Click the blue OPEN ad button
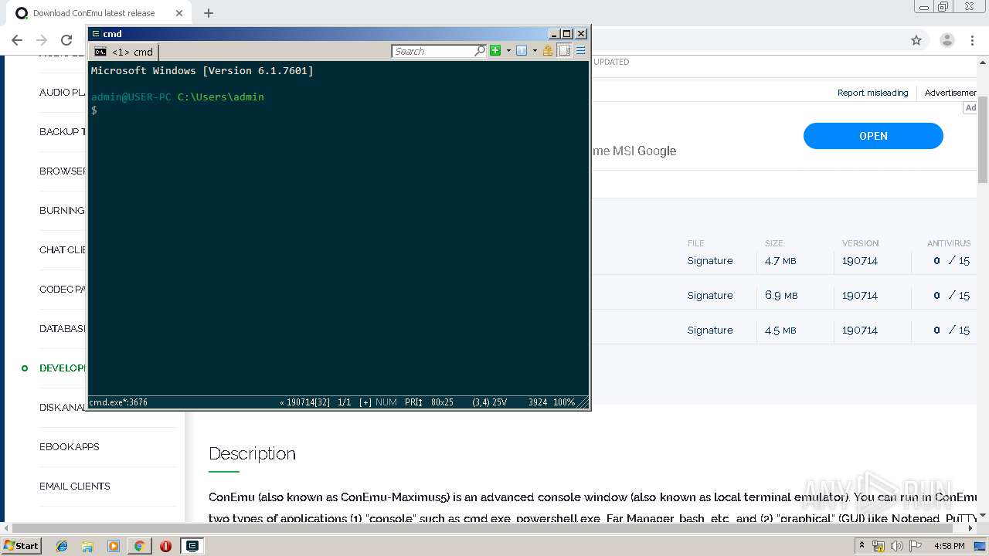Viewport: 989px width, 556px height. [x=873, y=136]
